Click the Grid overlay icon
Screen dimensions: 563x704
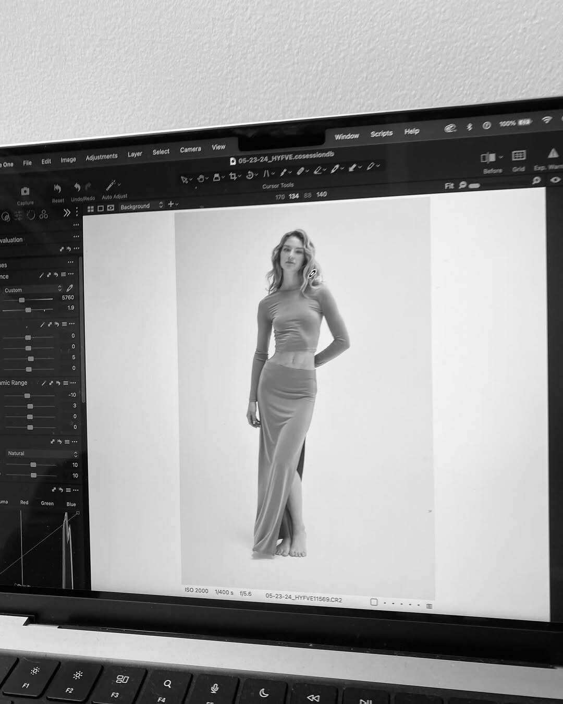(x=519, y=155)
